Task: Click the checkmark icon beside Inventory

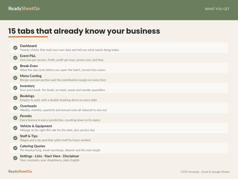Action: point(15,88)
